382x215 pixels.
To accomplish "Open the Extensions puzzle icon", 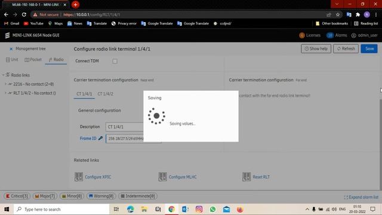I will coord(358,14).
